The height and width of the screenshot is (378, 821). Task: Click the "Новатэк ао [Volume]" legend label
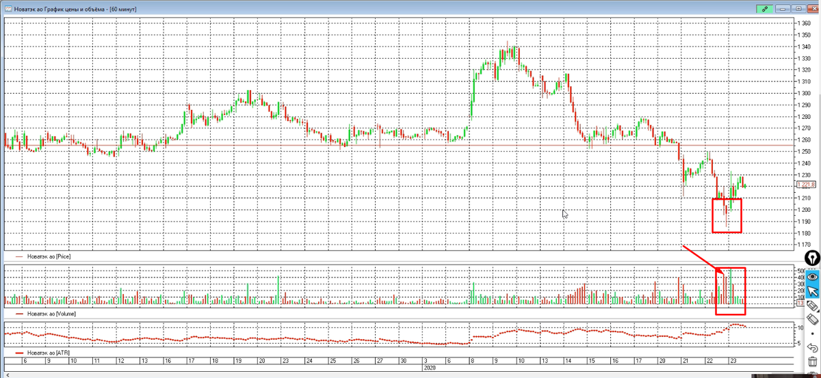pyautogui.click(x=51, y=313)
